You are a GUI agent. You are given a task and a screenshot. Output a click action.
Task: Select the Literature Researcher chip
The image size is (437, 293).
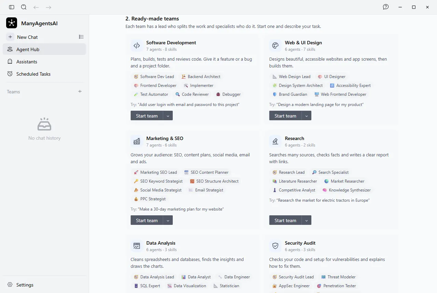tap(295, 181)
